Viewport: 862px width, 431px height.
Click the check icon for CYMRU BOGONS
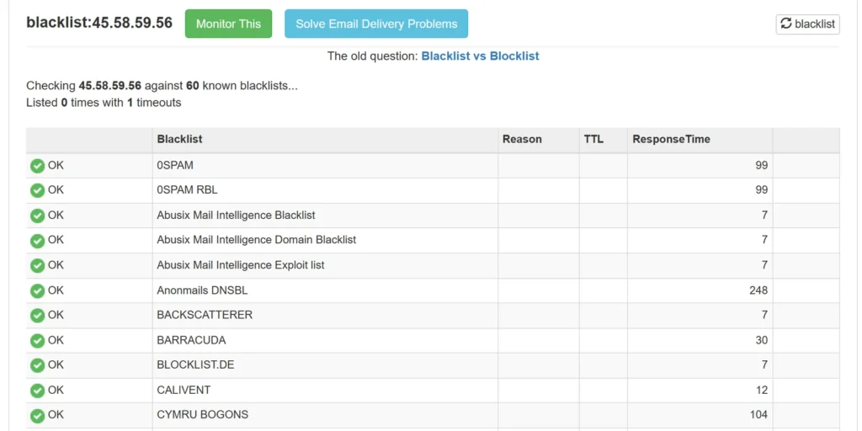coord(37,416)
